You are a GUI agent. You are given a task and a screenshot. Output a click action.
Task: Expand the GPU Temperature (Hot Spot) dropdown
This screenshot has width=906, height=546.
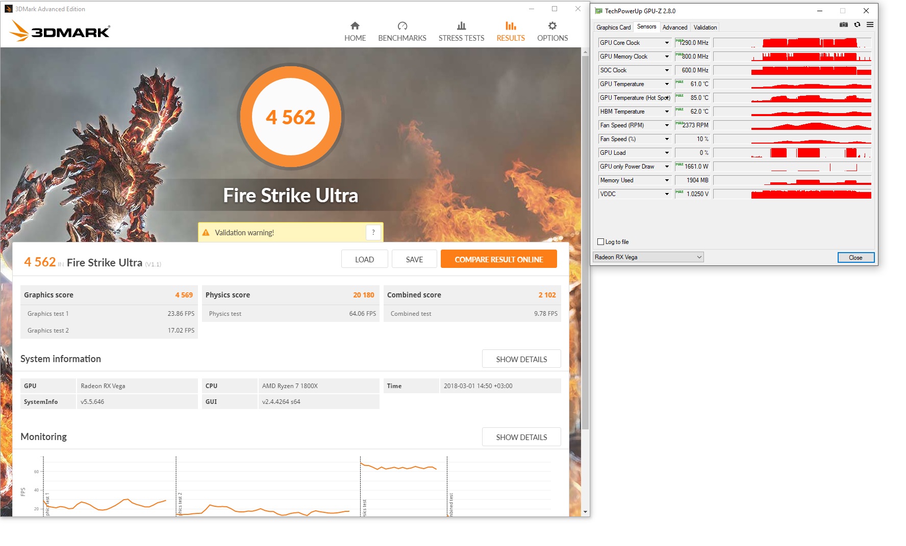(x=667, y=98)
